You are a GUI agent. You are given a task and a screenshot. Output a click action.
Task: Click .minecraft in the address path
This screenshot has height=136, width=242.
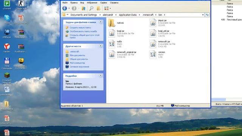click(148, 15)
